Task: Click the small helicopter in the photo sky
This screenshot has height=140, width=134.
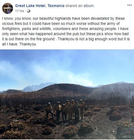Action: pyautogui.click(x=11, y=64)
